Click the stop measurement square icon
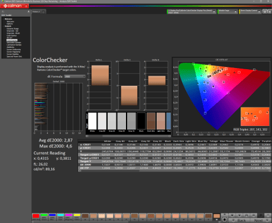The width and height of the screenshot is (272, 223). point(225,219)
